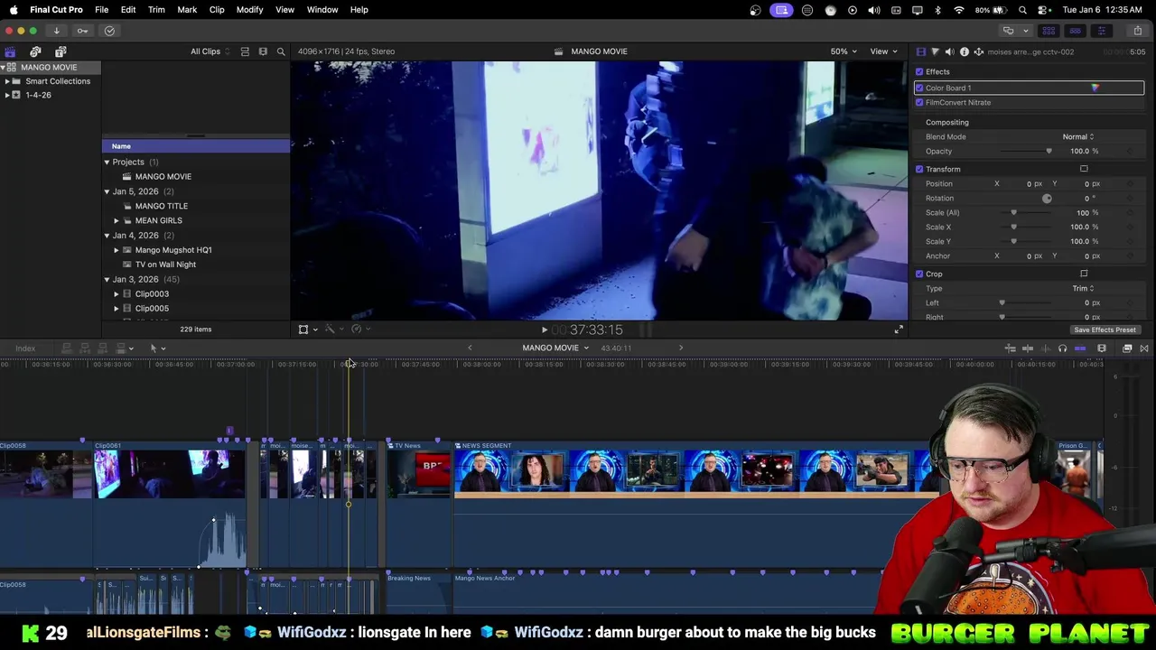The height and width of the screenshot is (650, 1156).
Task: Open timeline clip appearance filmstrip icon
Action: 1102,348
